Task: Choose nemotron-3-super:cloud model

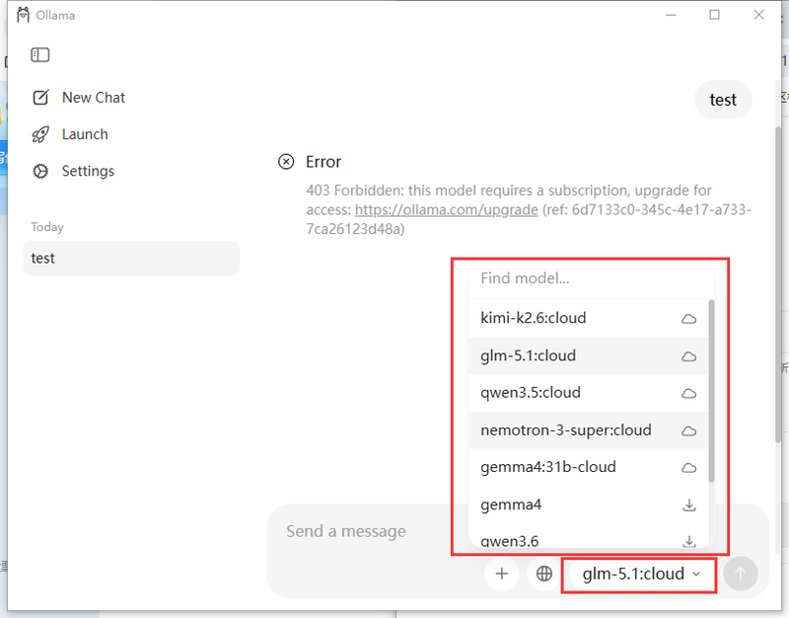Action: pos(588,430)
